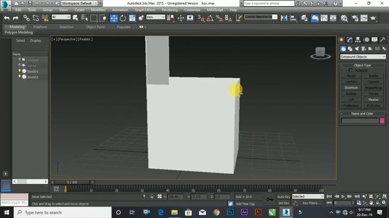Toggle the 3D Snaps button
Screen dimensions: 389x218
pos(201,18)
